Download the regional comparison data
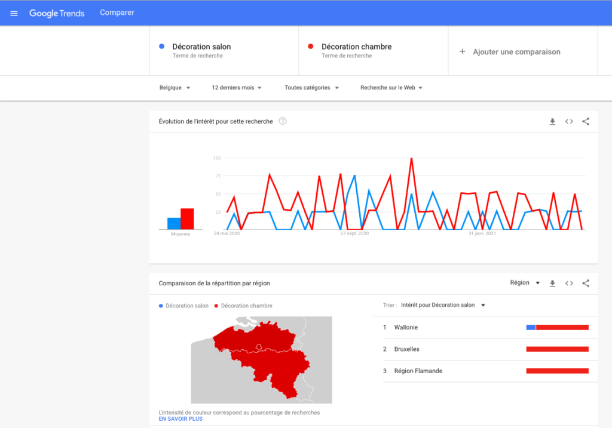The height and width of the screenshot is (428, 612). pos(552,283)
